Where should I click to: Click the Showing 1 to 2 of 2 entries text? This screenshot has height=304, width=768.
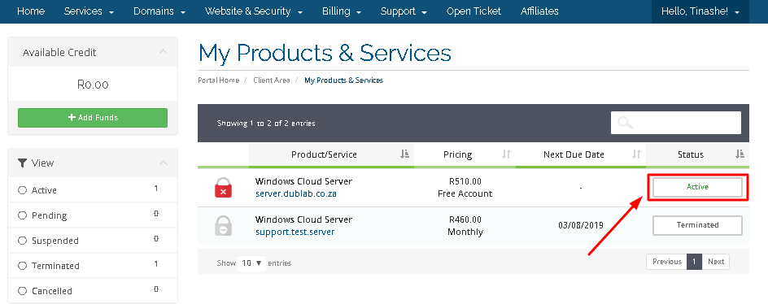[x=266, y=123]
